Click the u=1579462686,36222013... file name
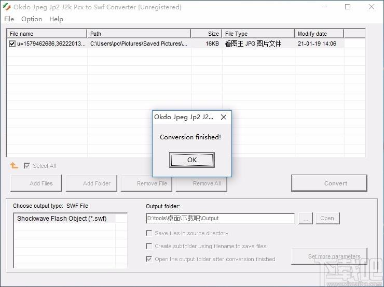The height and width of the screenshot is (287, 384). (51, 44)
